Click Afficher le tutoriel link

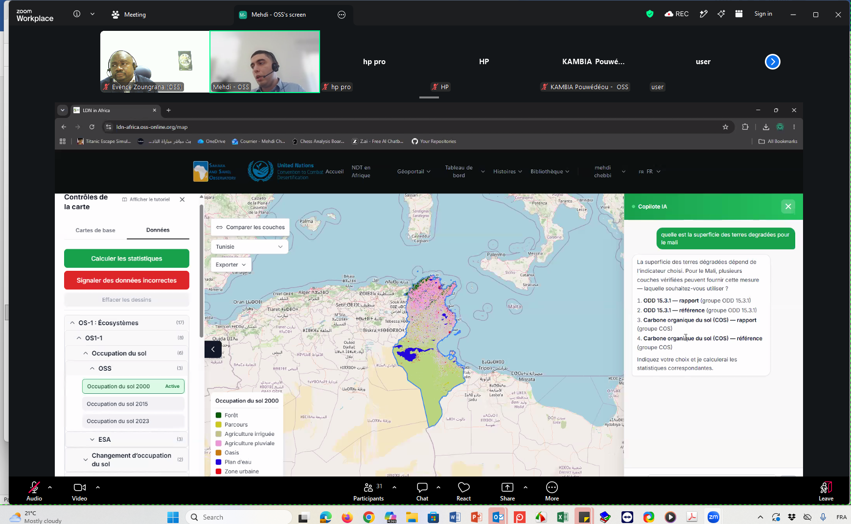(x=146, y=199)
